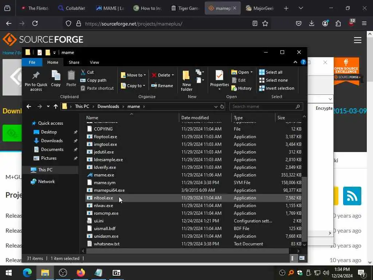Switch to View ribbon tab
This screenshot has width=373, height=280.
(x=94, y=62)
